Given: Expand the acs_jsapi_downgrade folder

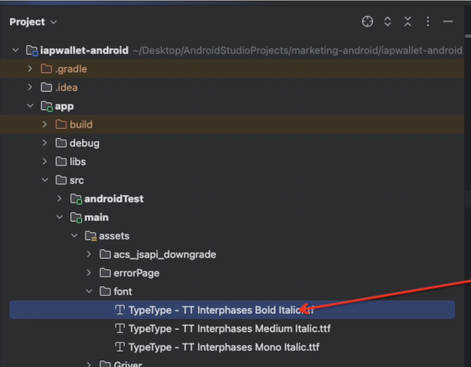Looking at the screenshot, I should [89, 255].
